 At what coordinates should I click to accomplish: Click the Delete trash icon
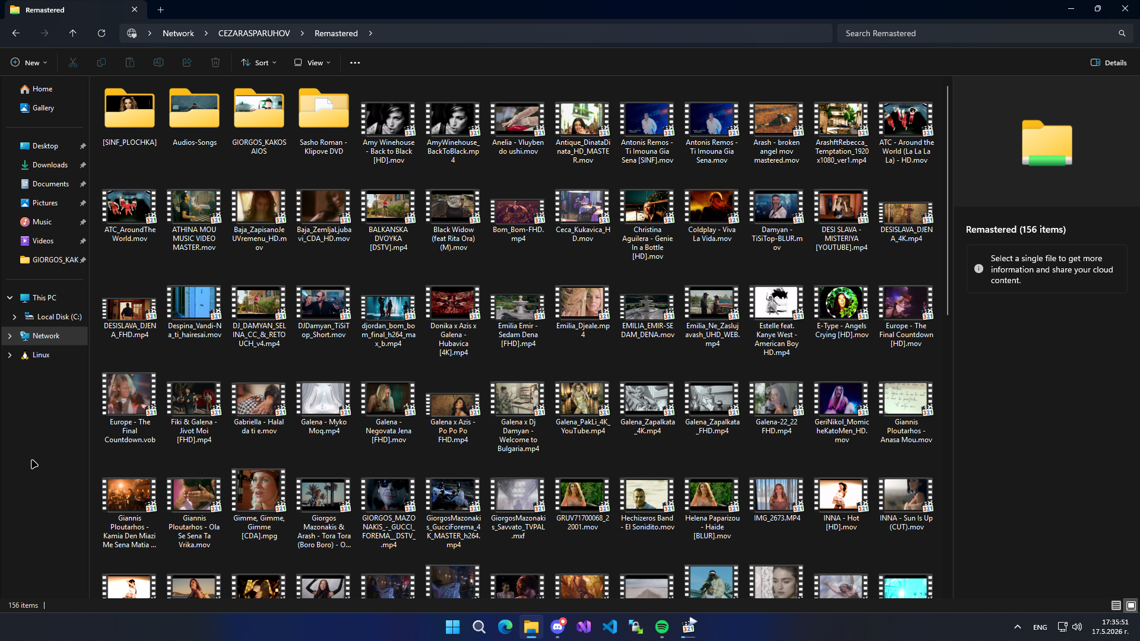(x=216, y=62)
